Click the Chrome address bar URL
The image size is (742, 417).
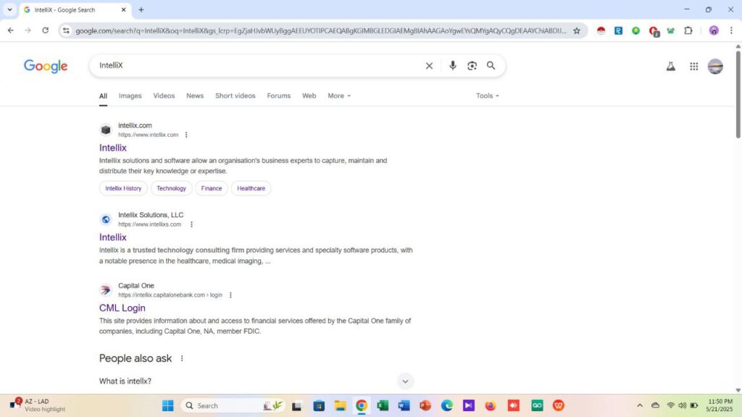[x=320, y=30]
